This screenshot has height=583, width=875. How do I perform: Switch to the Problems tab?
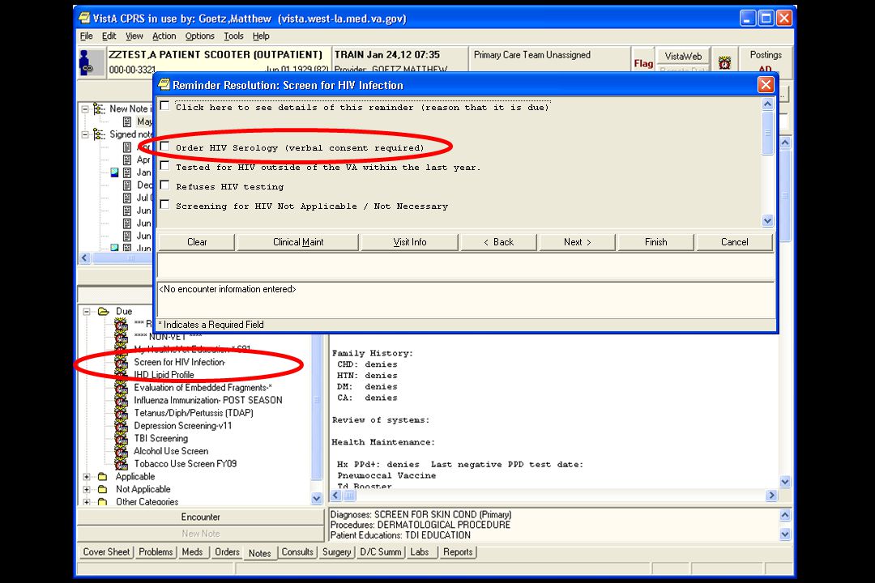(156, 551)
